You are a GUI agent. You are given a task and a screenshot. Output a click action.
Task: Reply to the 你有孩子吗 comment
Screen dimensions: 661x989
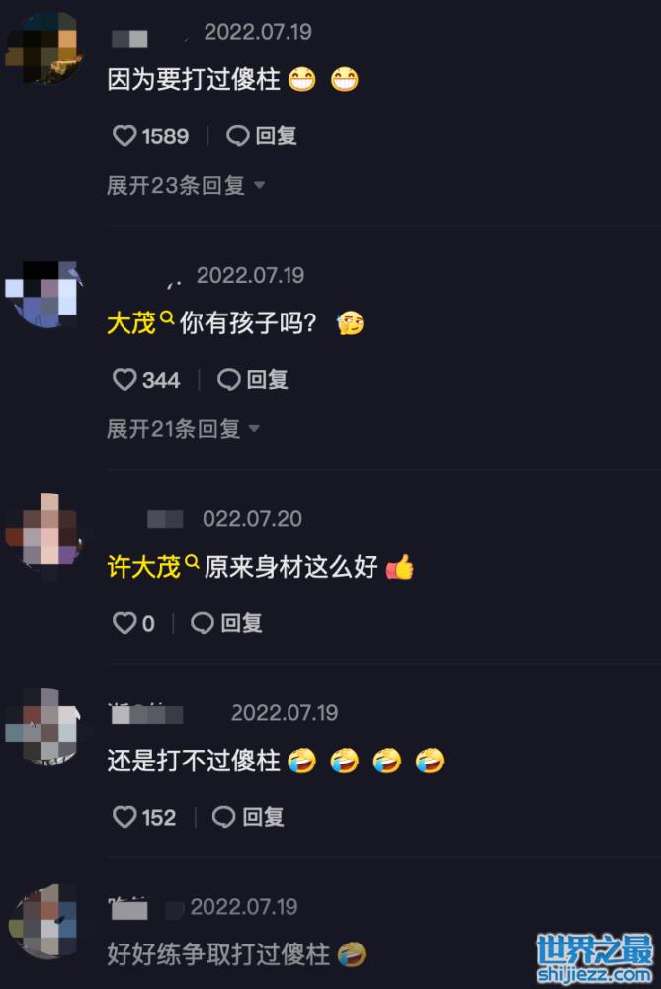(253, 380)
